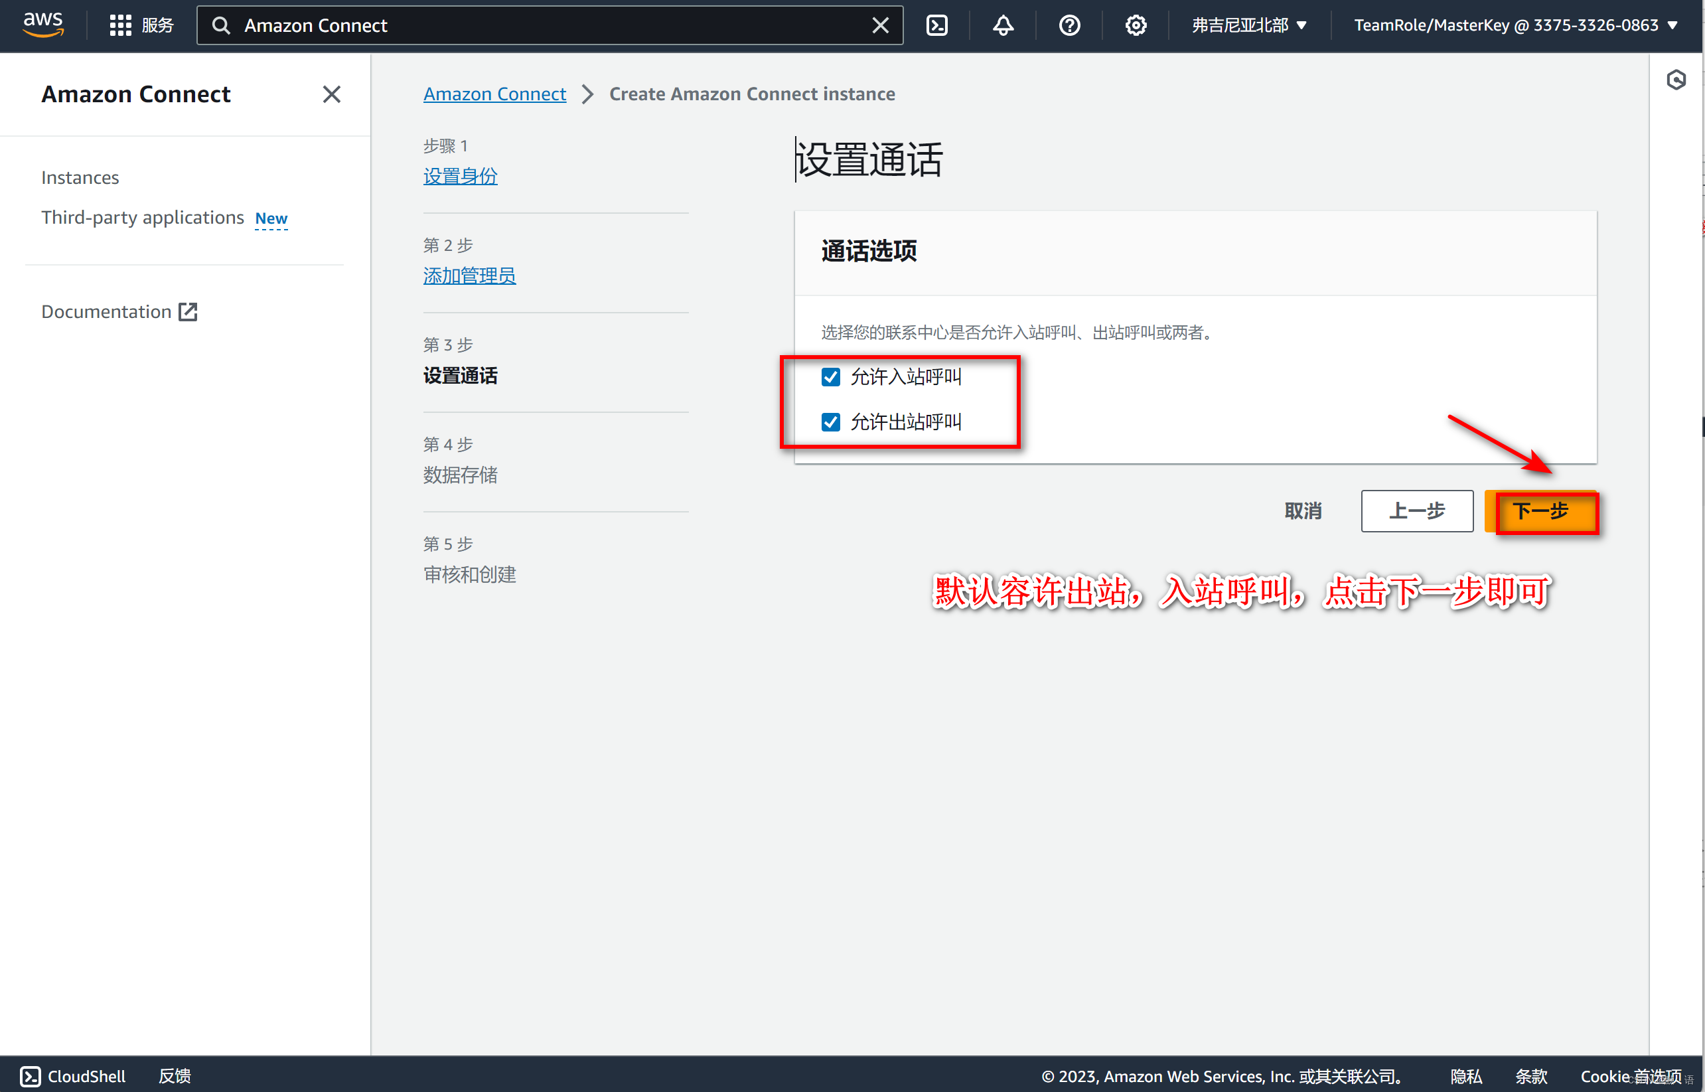Click the help question mark icon
The image size is (1705, 1092).
coord(1070,25)
